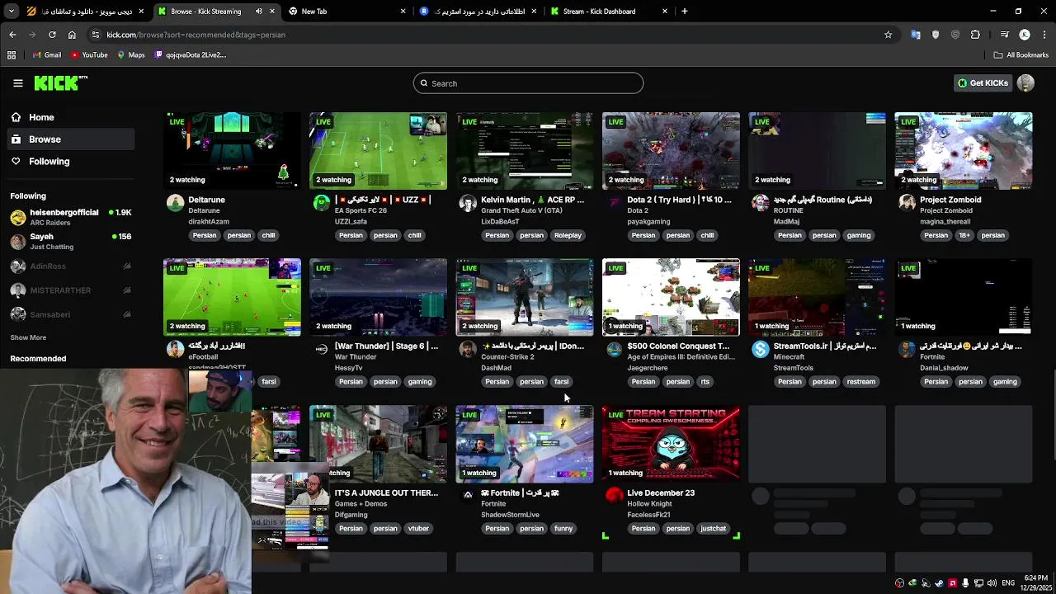This screenshot has width=1056, height=594.
Task: Go back in browser history
Action: (12, 35)
